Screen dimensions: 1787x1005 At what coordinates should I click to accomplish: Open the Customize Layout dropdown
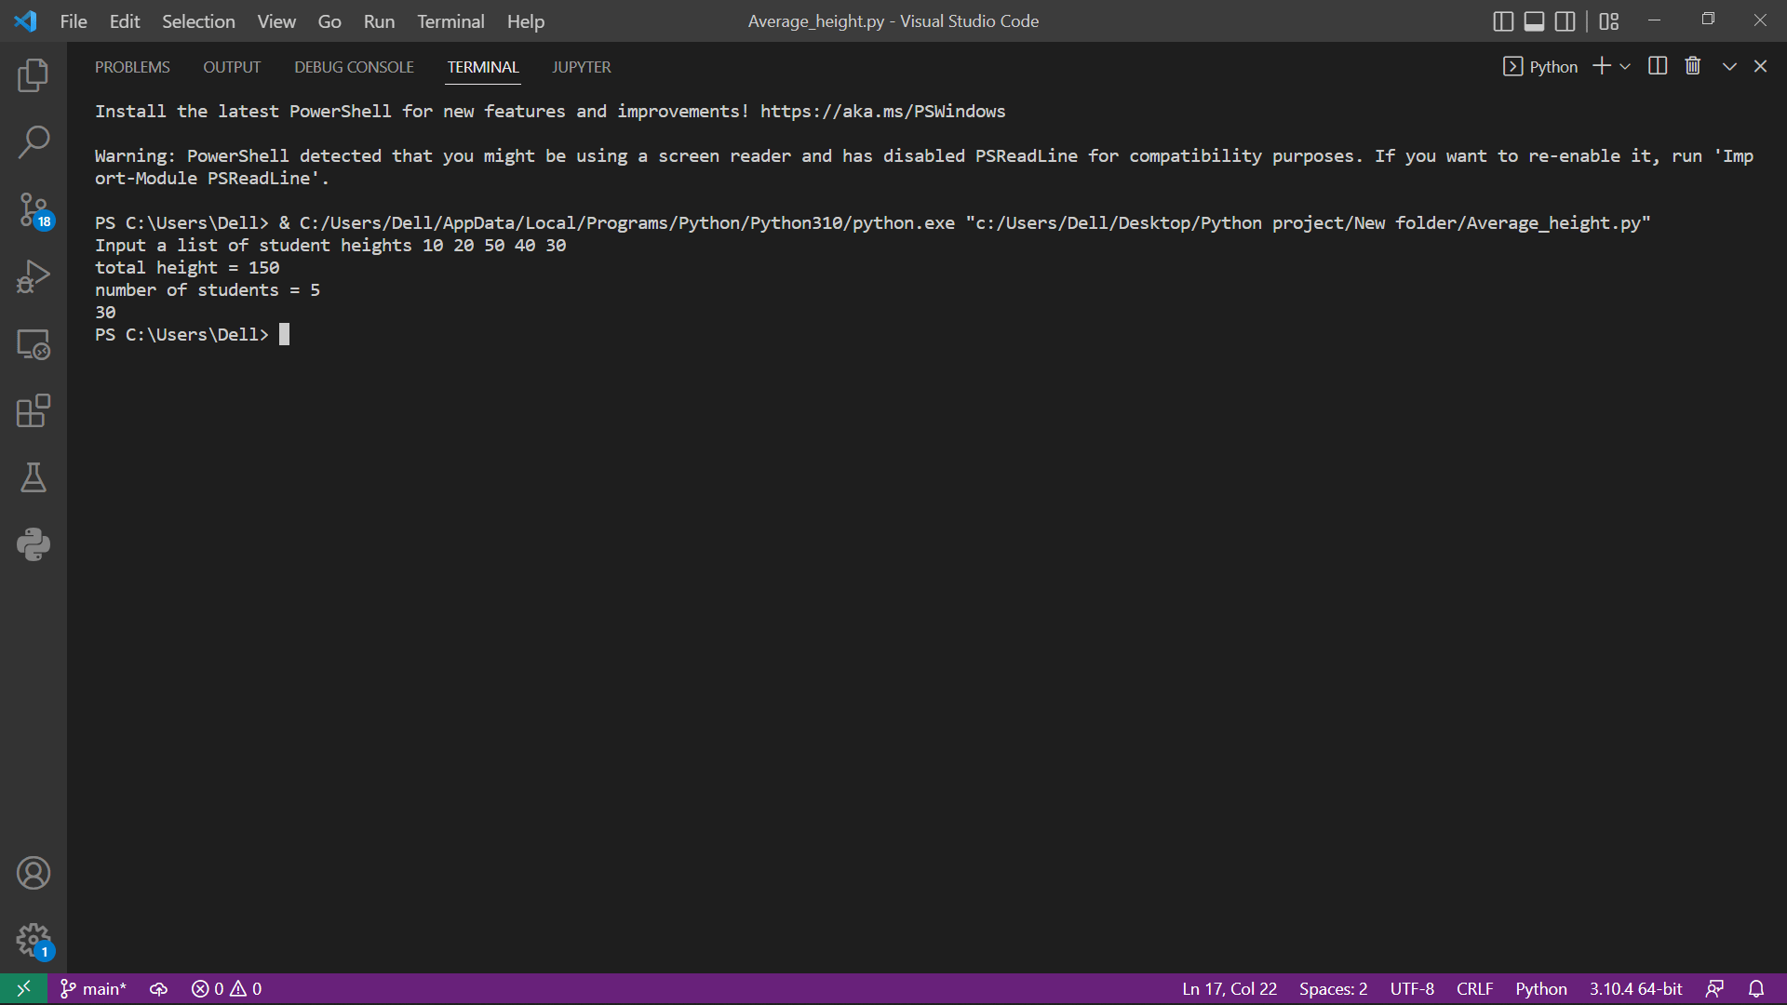1608,20
